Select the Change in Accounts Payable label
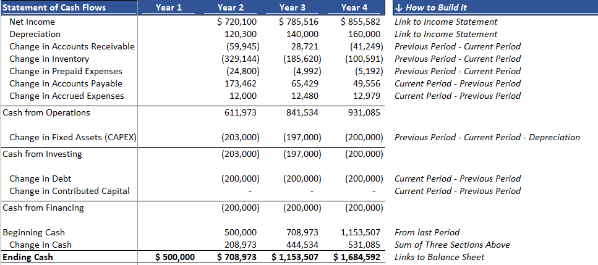 (66, 83)
